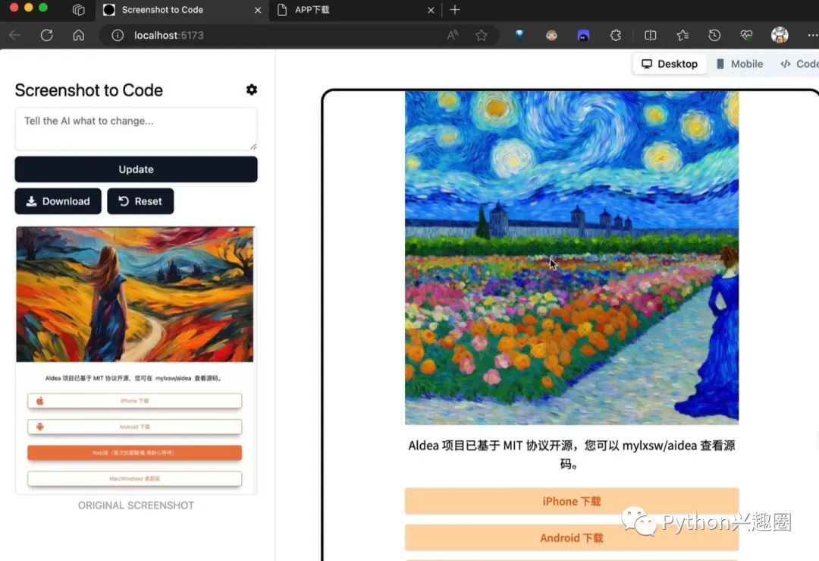Toggle split screen view icon
Screen dimensions: 819x561
coord(651,35)
